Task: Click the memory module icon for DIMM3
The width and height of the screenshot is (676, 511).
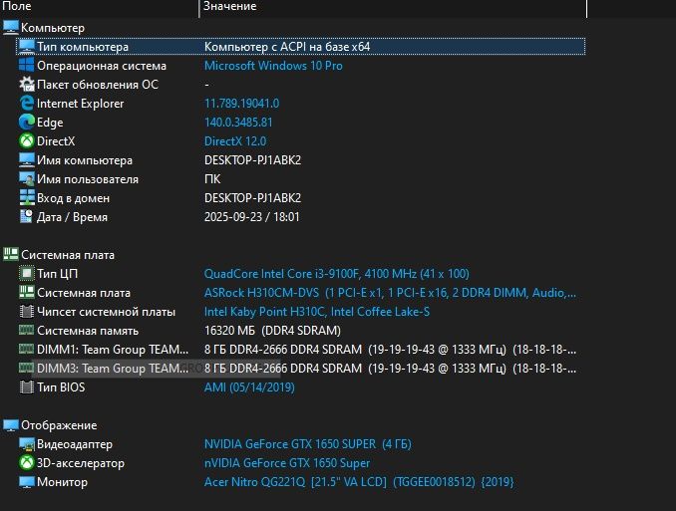Action: (x=26, y=368)
